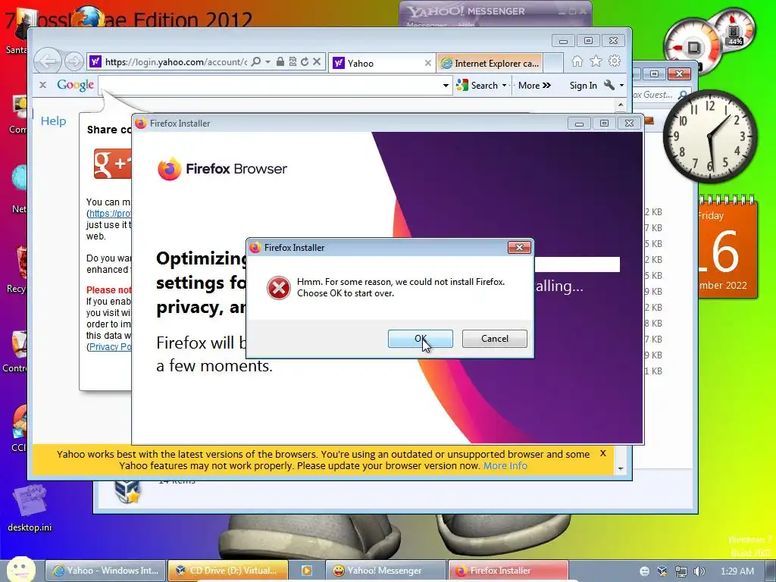Close the main Firefox Installer window
776x582 pixels.
(630, 124)
